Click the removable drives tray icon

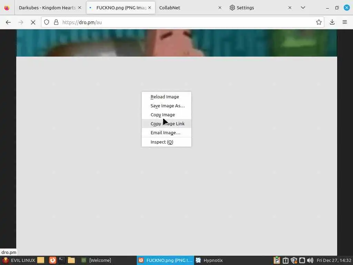[x=302, y=260]
